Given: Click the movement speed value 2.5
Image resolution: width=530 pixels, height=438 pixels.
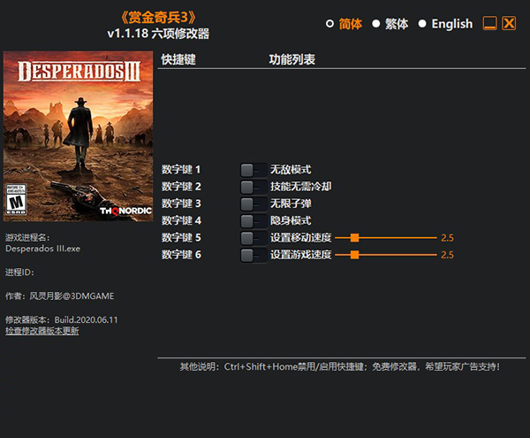Looking at the screenshot, I should point(447,238).
